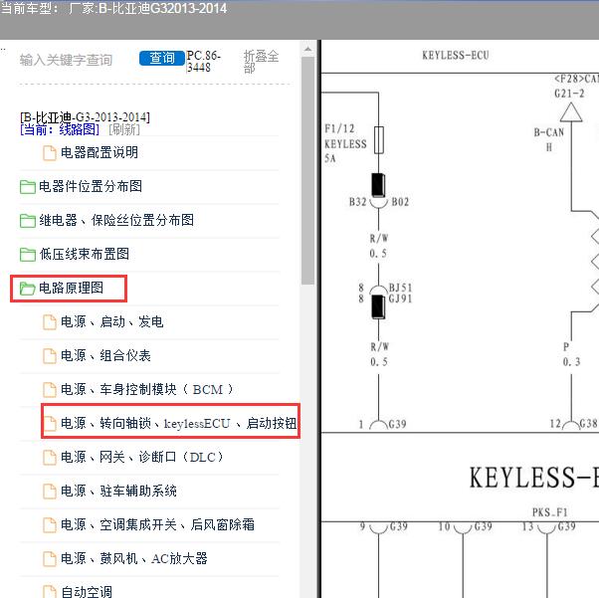This screenshot has height=598, width=599.
Task: Click folder icon beside 低压线束布置图
Action: click(x=28, y=254)
